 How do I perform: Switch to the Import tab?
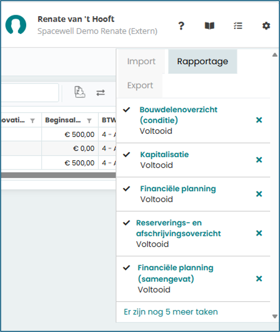[x=141, y=62]
